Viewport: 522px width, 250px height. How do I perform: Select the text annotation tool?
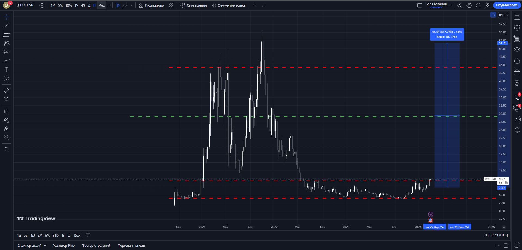click(x=6, y=70)
